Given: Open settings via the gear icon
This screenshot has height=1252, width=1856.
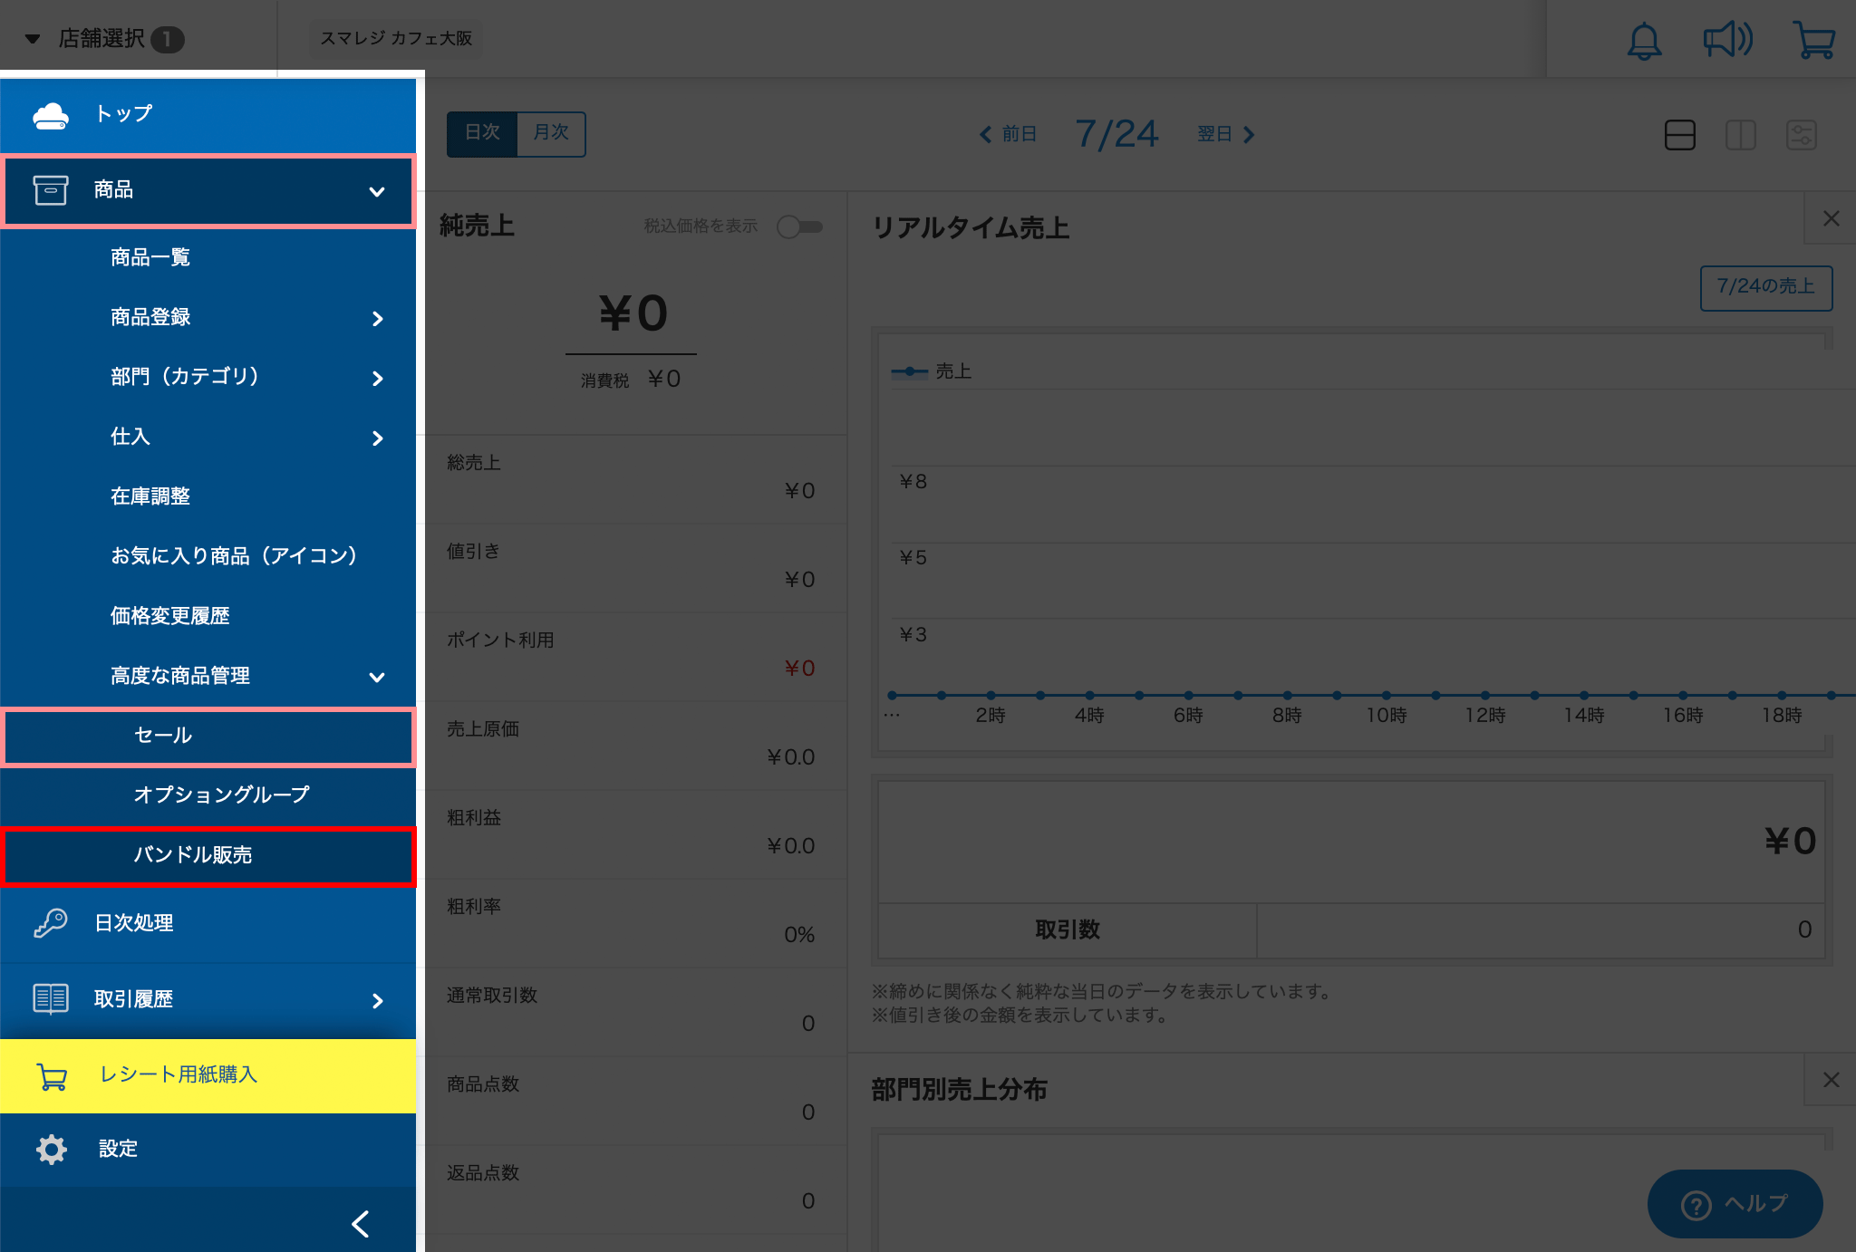Looking at the screenshot, I should click(52, 1149).
